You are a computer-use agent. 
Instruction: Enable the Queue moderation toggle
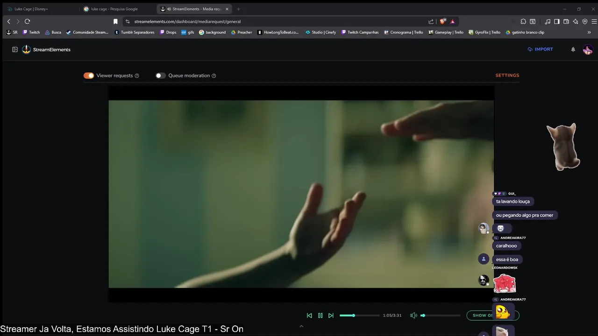[161, 76]
